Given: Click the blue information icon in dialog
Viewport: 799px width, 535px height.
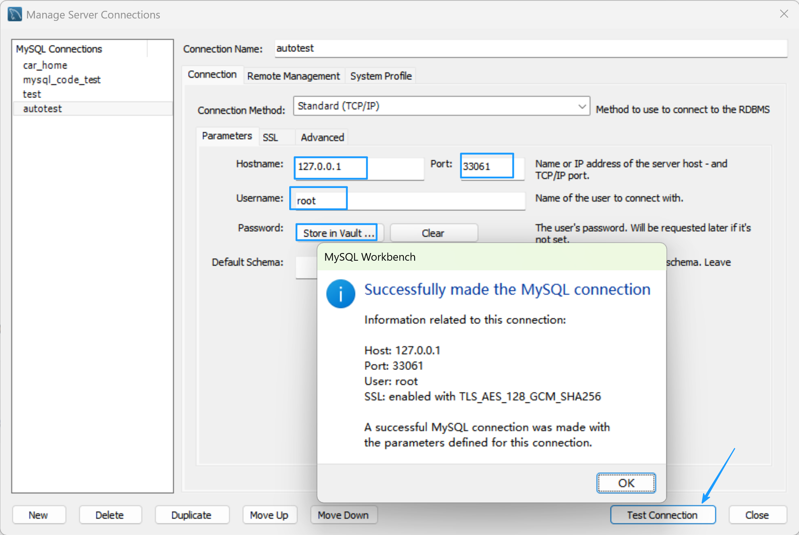Looking at the screenshot, I should [341, 294].
